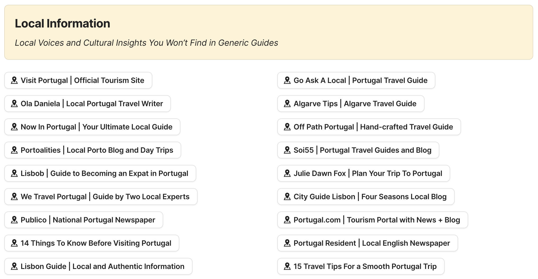Open 15 Travel Tips For a Smooth Portugal Trip
The width and height of the screenshot is (538, 279).
(x=360, y=266)
